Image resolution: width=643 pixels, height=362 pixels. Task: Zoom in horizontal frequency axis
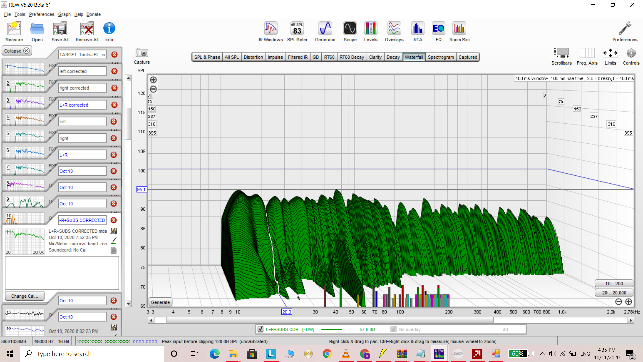(629, 302)
